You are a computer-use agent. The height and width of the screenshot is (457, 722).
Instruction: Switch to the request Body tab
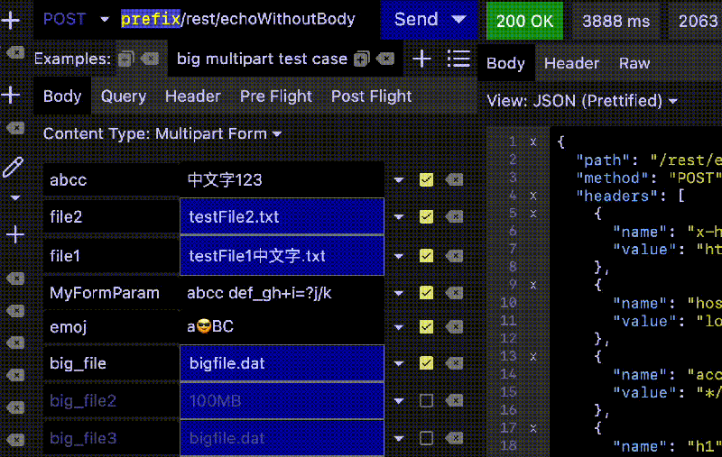pyautogui.click(x=62, y=96)
